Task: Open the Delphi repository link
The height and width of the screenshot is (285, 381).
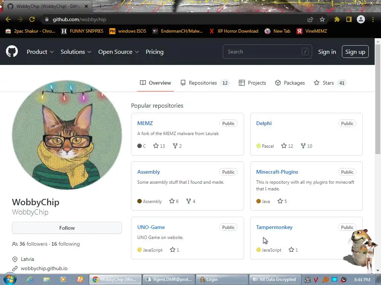Action: click(x=264, y=123)
